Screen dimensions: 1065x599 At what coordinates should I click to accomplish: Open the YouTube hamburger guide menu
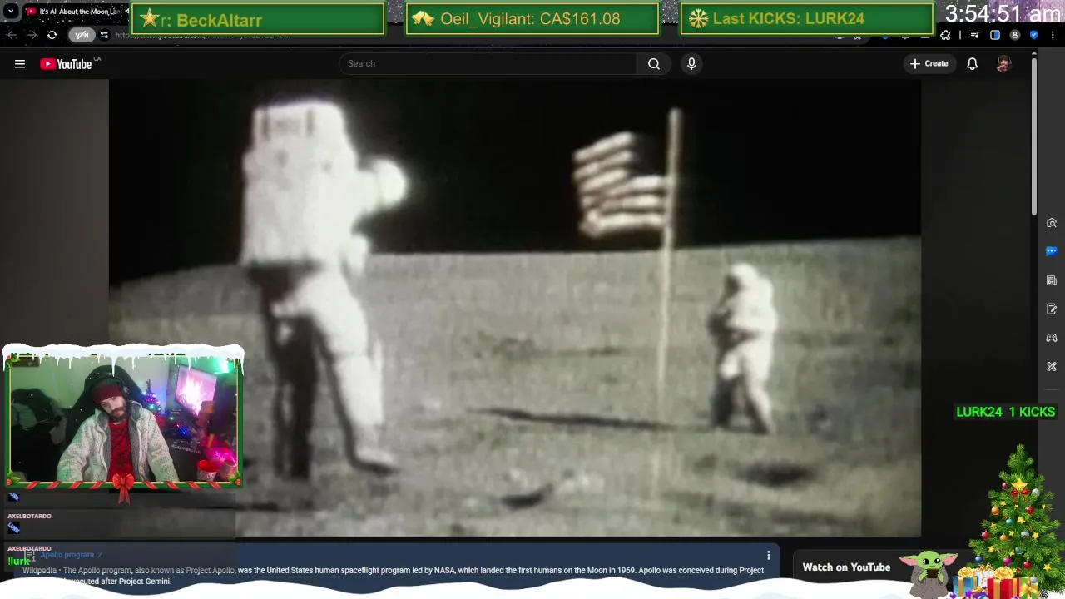[x=19, y=64]
